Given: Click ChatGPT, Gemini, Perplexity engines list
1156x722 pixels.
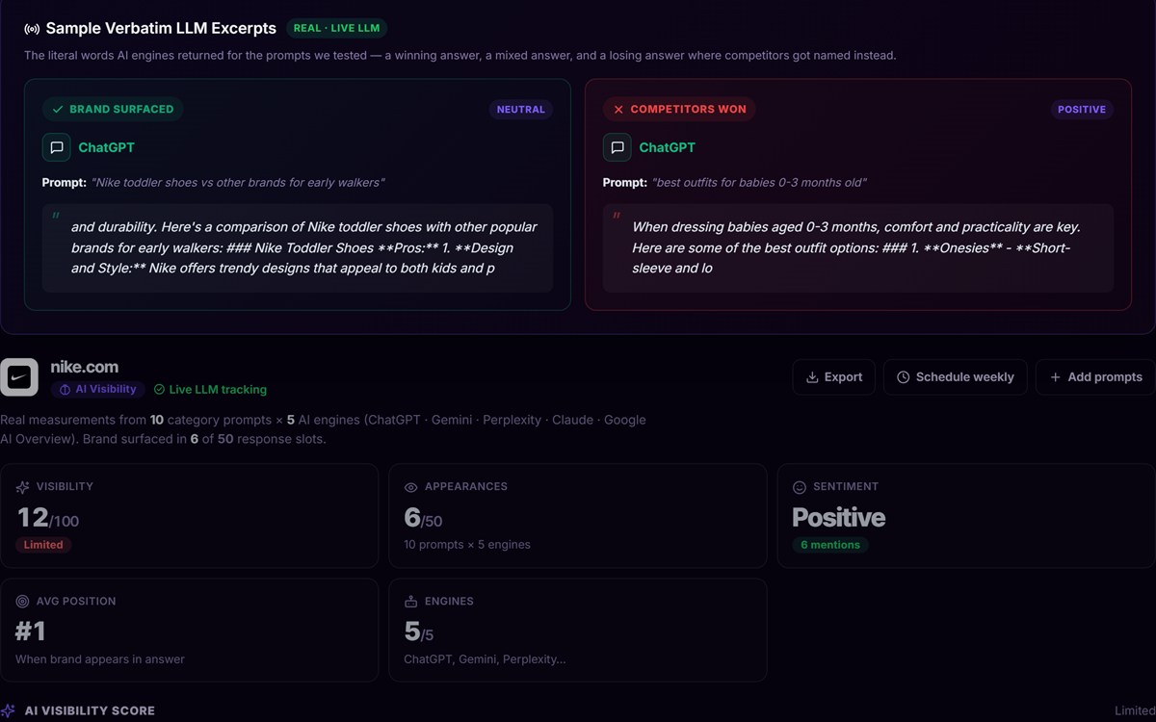Looking at the screenshot, I should (x=485, y=659).
